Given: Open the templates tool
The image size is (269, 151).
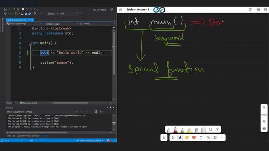Looking at the screenshot, I should pyautogui.click(x=215, y=138).
